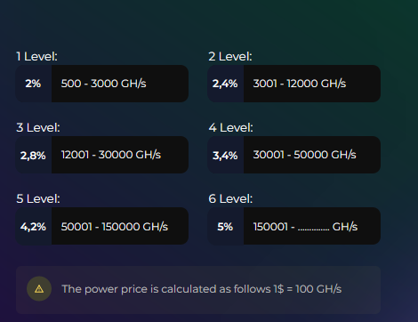This screenshot has width=418, height=322.
Task: Click the '4 Level:' heading
Action: [x=231, y=127]
